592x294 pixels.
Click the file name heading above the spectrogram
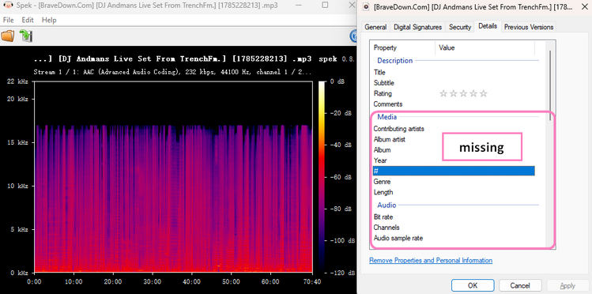click(172, 58)
